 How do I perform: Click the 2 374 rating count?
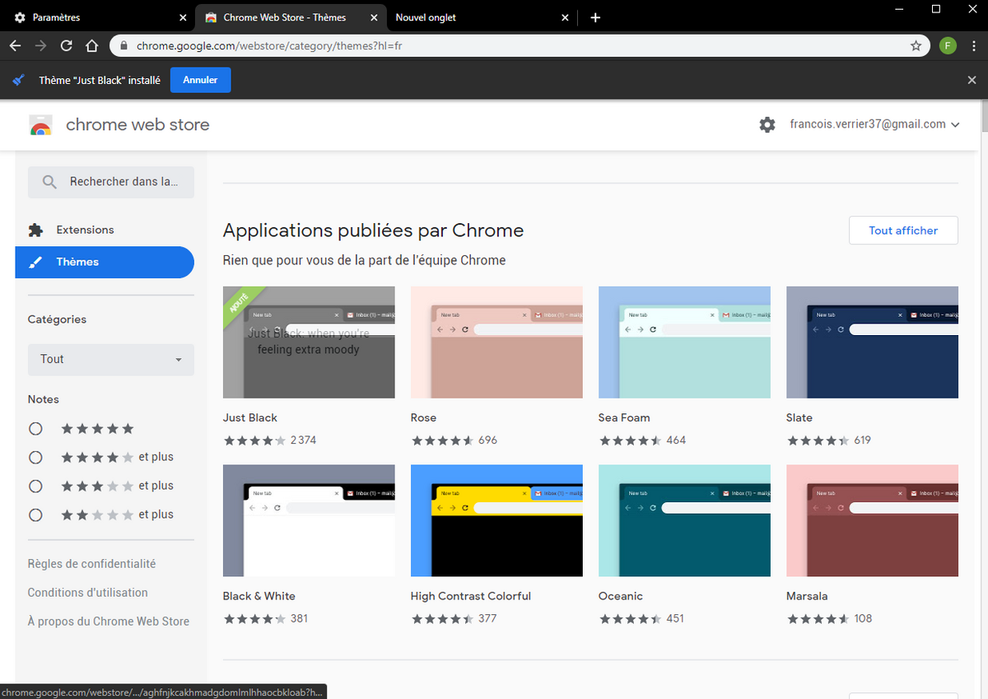[x=303, y=440]
